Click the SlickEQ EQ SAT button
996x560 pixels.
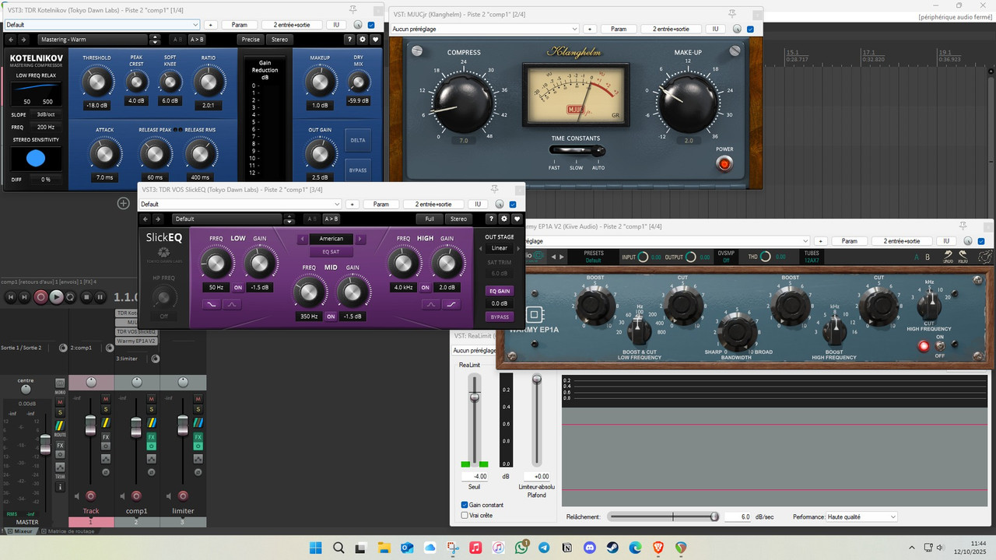click(331, 252)
